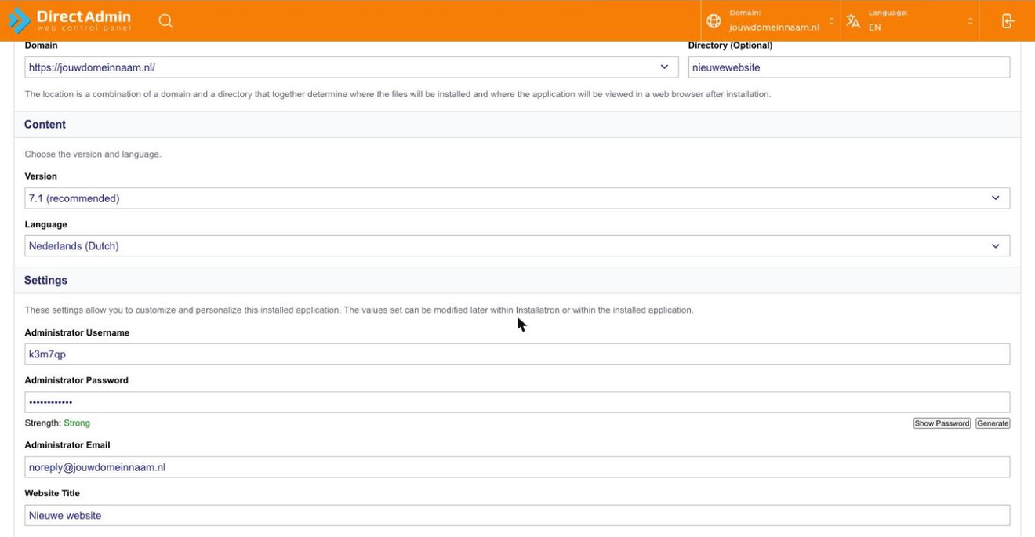This screenshot has width=1035, height=537.
Task: Click the Settings section heading
Action: tap(45, 280)
